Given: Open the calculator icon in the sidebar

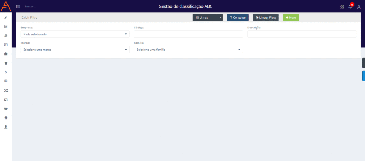Looking at the screenshot, I should pos(6,27).
